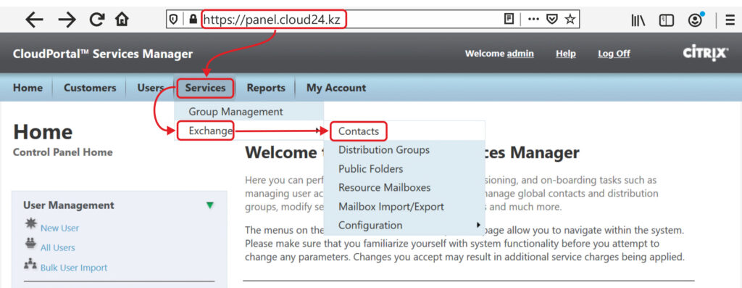Choose Distribution Groups from the submenu
742x288 pixels.
pyautogui.click(x=404, y=149)
